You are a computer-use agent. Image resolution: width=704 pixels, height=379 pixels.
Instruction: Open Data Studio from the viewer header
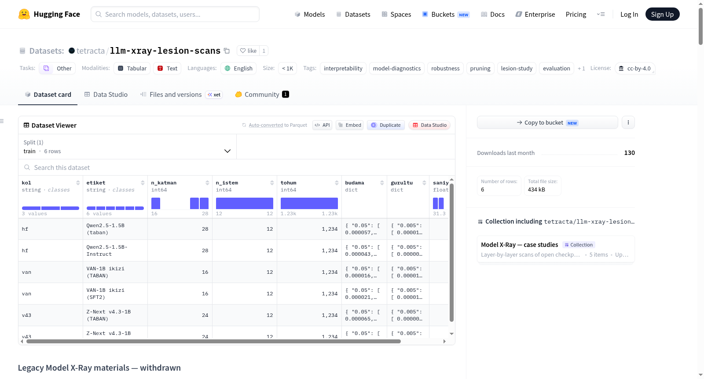click(x=429, y=125)
